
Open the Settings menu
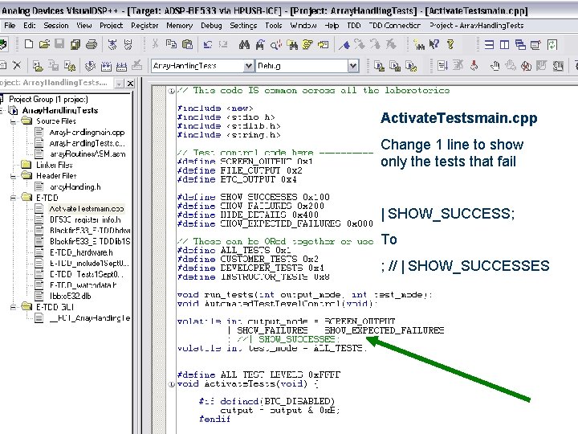tap(243, 26)
